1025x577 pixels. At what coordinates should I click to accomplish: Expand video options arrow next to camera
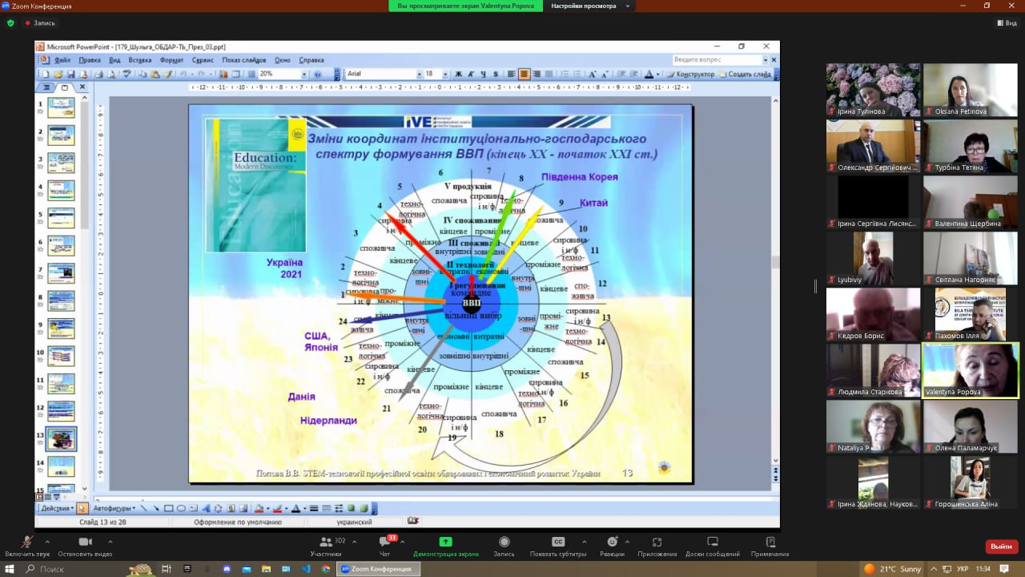tap(110, 542)
